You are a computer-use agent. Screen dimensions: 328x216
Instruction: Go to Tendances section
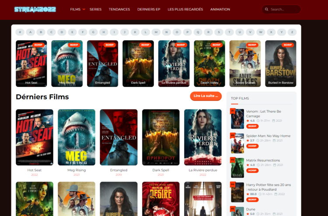[119, 10]
